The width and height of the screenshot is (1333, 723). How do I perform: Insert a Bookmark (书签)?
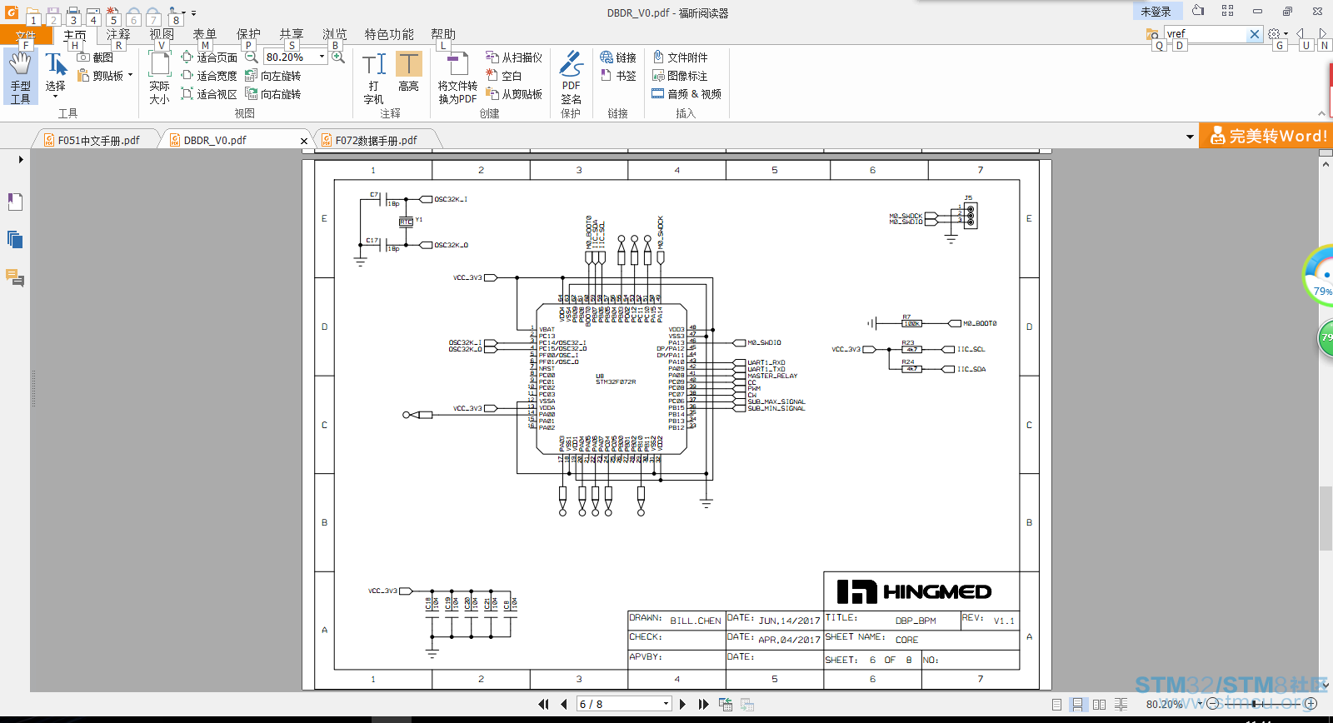point(618,76)
